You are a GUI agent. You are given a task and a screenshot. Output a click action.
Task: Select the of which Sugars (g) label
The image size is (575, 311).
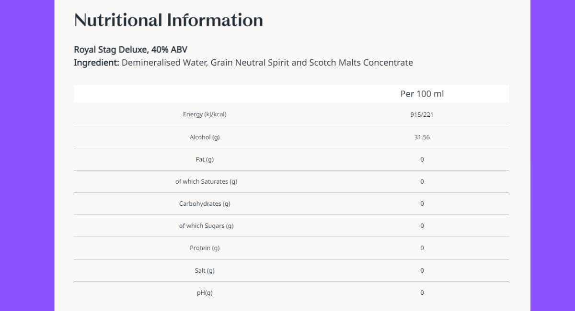pos(206,226)
